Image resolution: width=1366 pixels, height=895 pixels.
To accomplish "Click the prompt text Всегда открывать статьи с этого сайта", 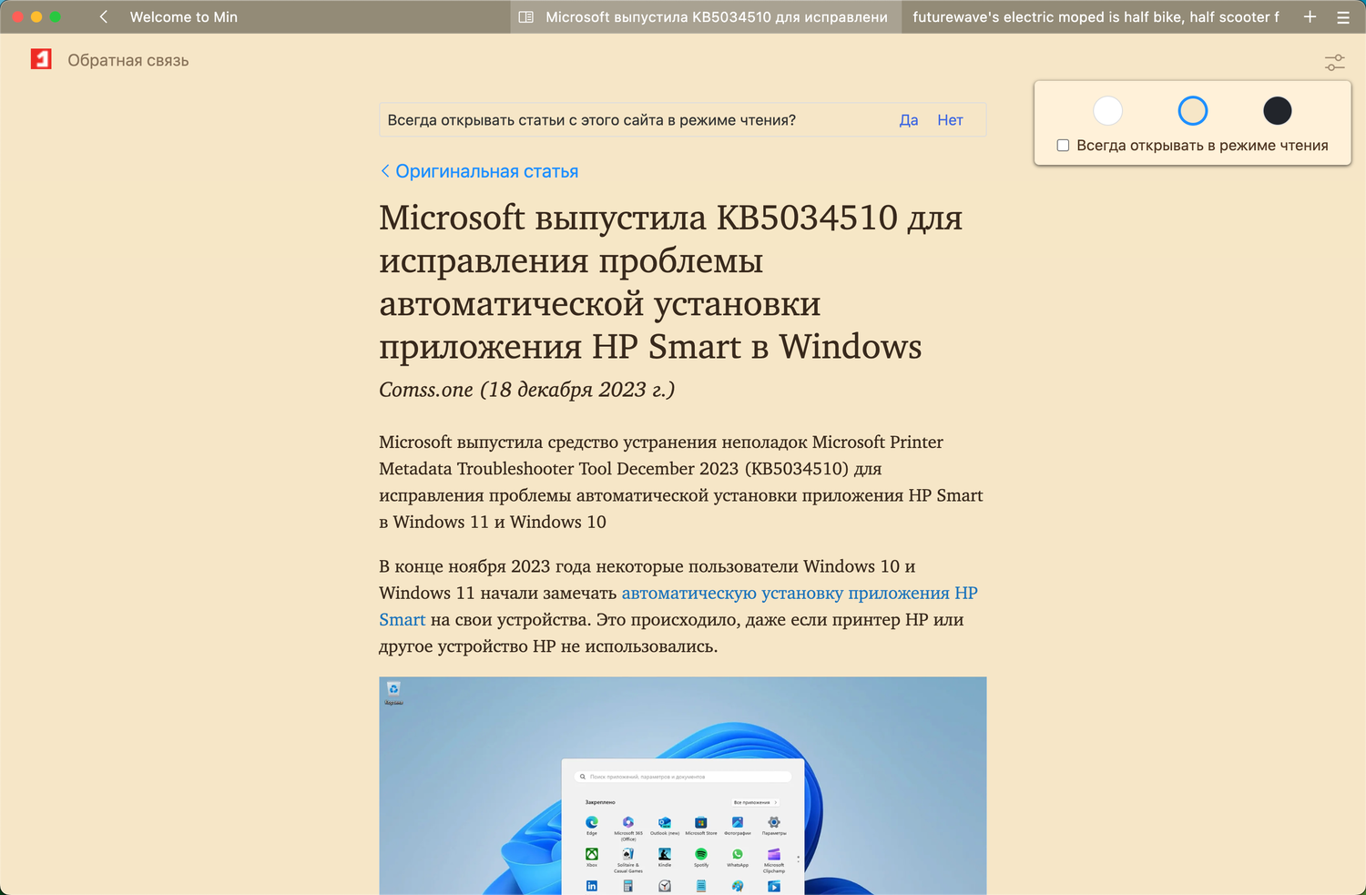I will coord(592,120).
